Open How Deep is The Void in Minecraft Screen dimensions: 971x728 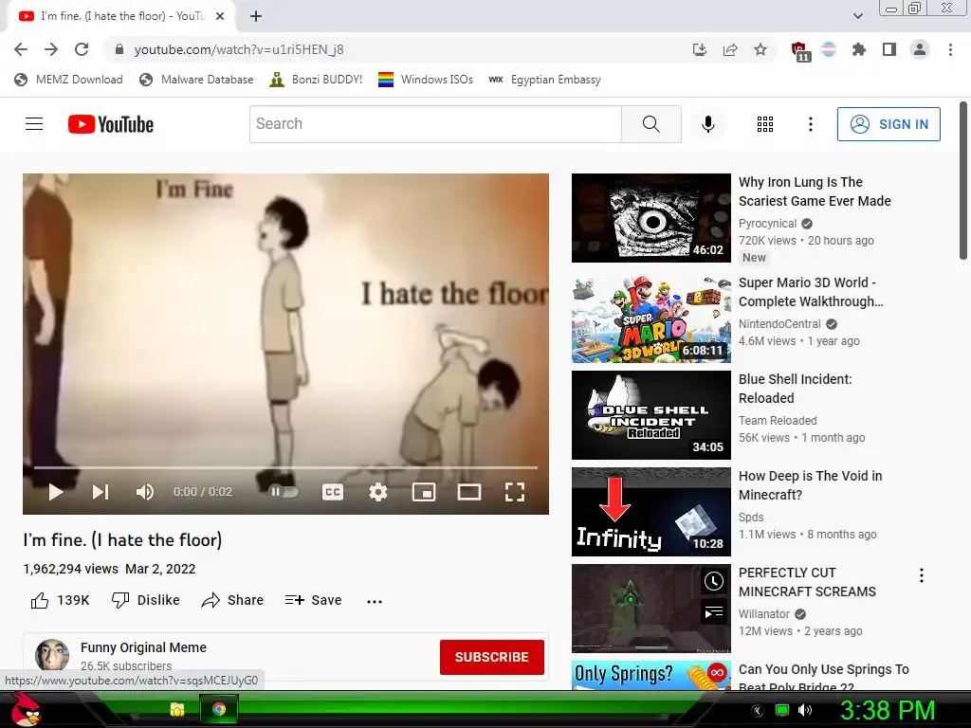810,484
